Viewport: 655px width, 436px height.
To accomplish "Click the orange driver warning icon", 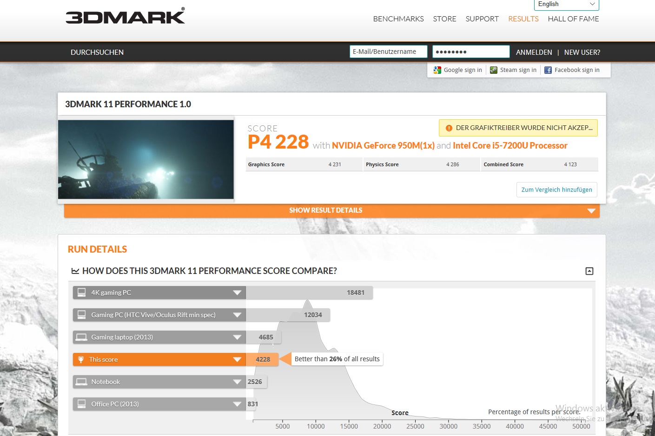I will click(449, 128).
